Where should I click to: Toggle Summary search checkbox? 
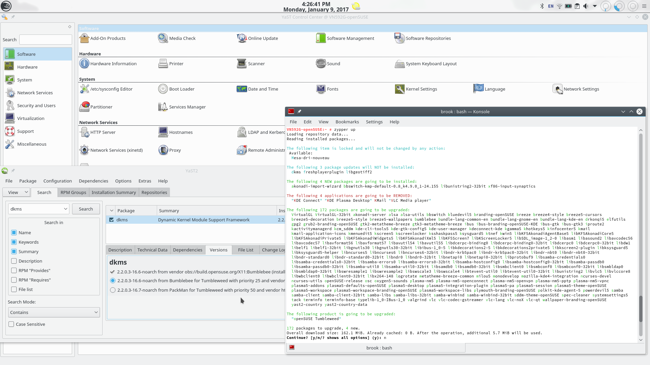click(14, 251)
